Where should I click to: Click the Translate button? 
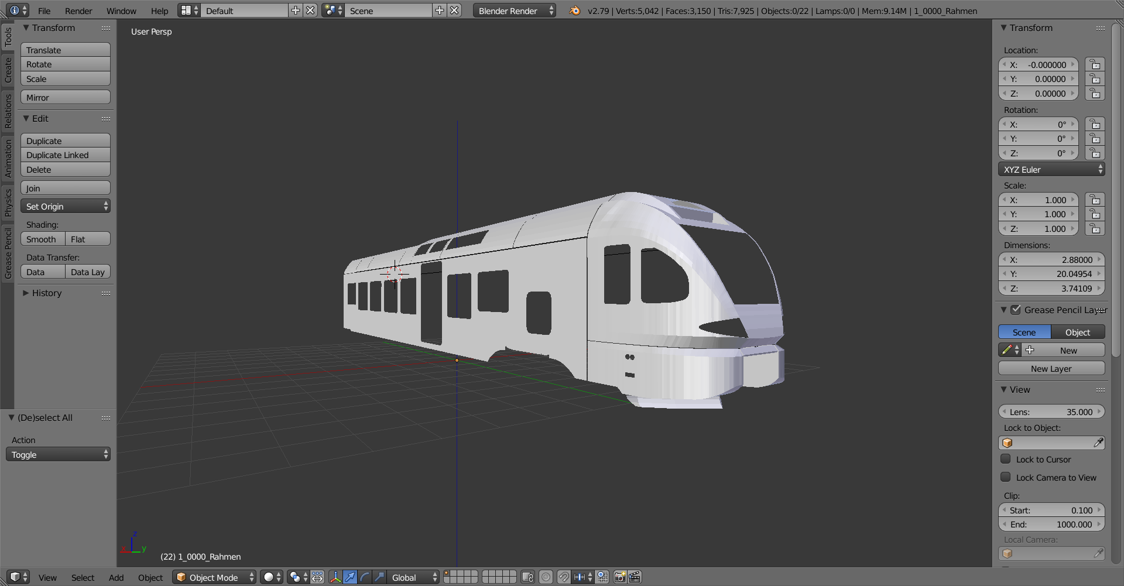pyautogui.click(x=66, y=50)
